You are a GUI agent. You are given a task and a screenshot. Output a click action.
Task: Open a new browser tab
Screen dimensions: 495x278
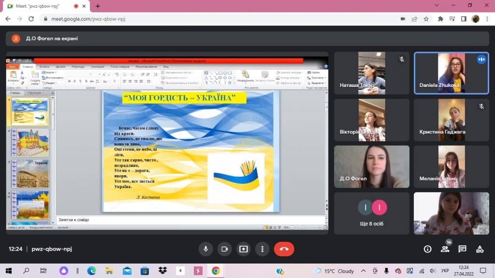[98, 6]
